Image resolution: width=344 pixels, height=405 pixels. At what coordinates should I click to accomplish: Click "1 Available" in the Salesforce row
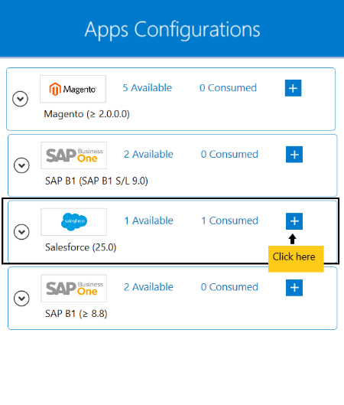(148, 220)
